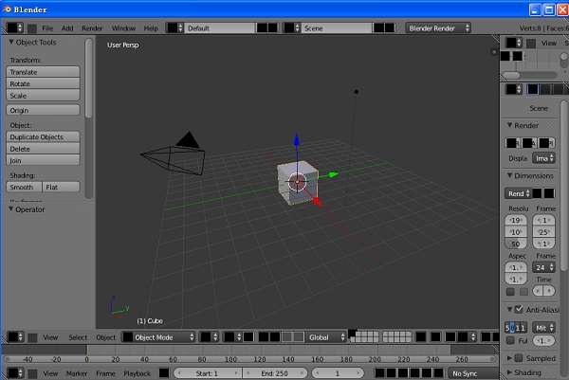Set shading to Smooth
Viewport: 569px width, 380px height.
[x=24, y=187]
